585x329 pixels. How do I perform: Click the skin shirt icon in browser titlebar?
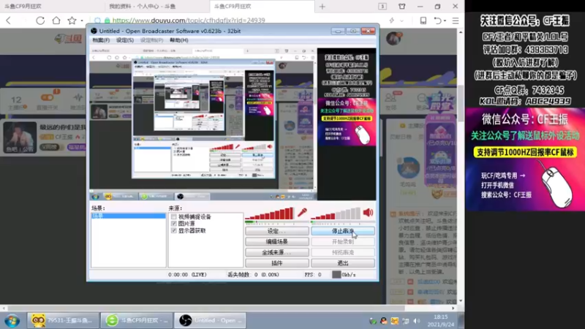[401, 7]
